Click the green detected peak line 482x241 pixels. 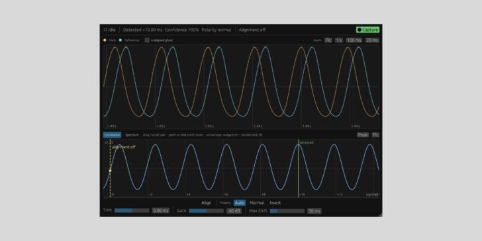(298, 168)
